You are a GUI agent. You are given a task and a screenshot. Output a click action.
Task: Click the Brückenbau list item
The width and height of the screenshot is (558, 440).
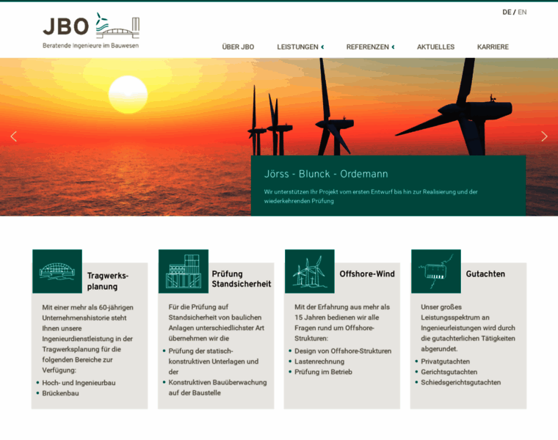click(60, 394)
